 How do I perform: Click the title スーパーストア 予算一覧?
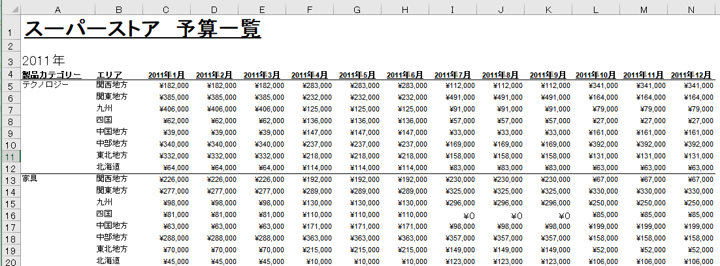click(142, 29)
